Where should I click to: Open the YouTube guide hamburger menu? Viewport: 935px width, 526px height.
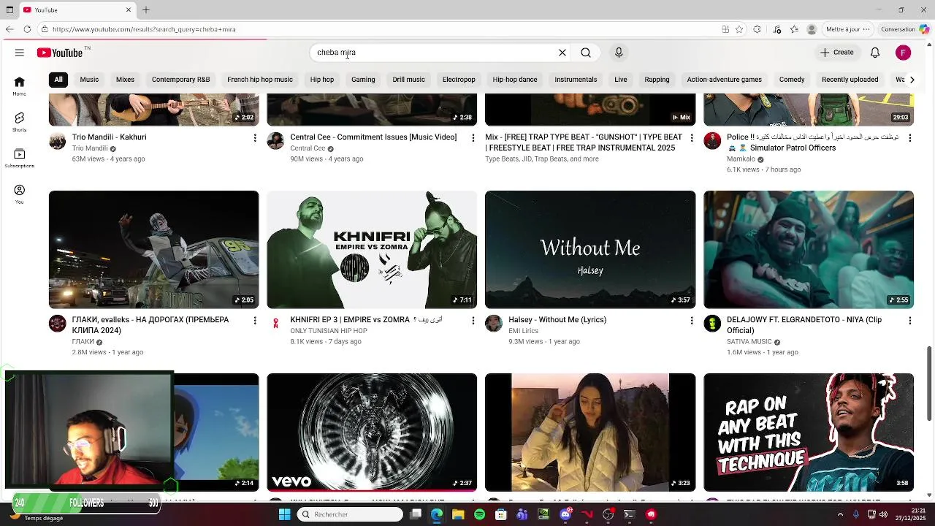coord(20,53)
